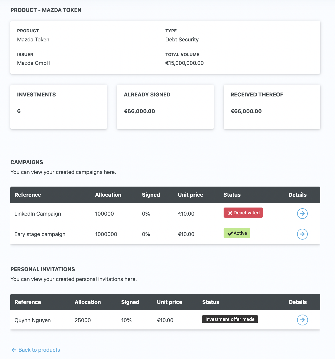Screen dimensions: 335x359
Task: Click the green Active status badge
Action: 237,233
